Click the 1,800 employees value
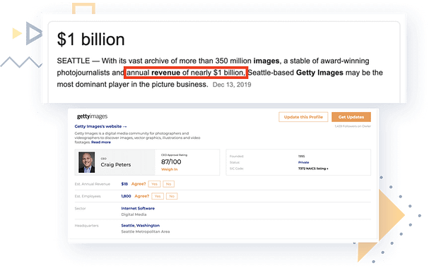 (x=126, y=196)
